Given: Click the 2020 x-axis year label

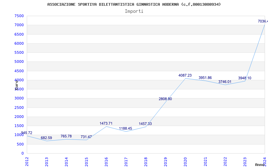Looking at the screenshot, I should (186, 162).
